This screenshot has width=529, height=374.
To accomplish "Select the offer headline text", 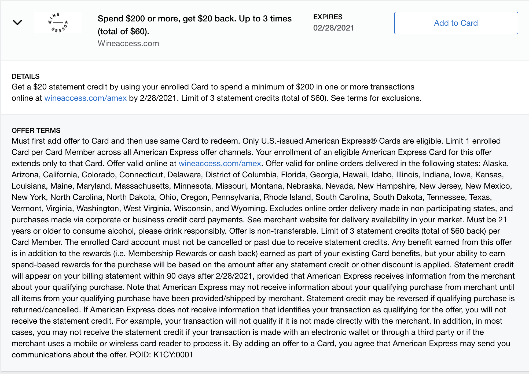I will 194,19.
